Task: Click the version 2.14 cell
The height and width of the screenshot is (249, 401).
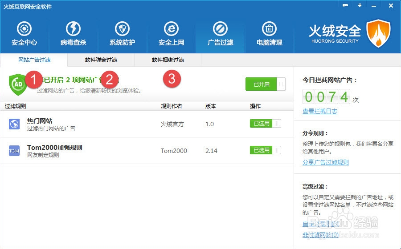Action: (x=212, y=151)
